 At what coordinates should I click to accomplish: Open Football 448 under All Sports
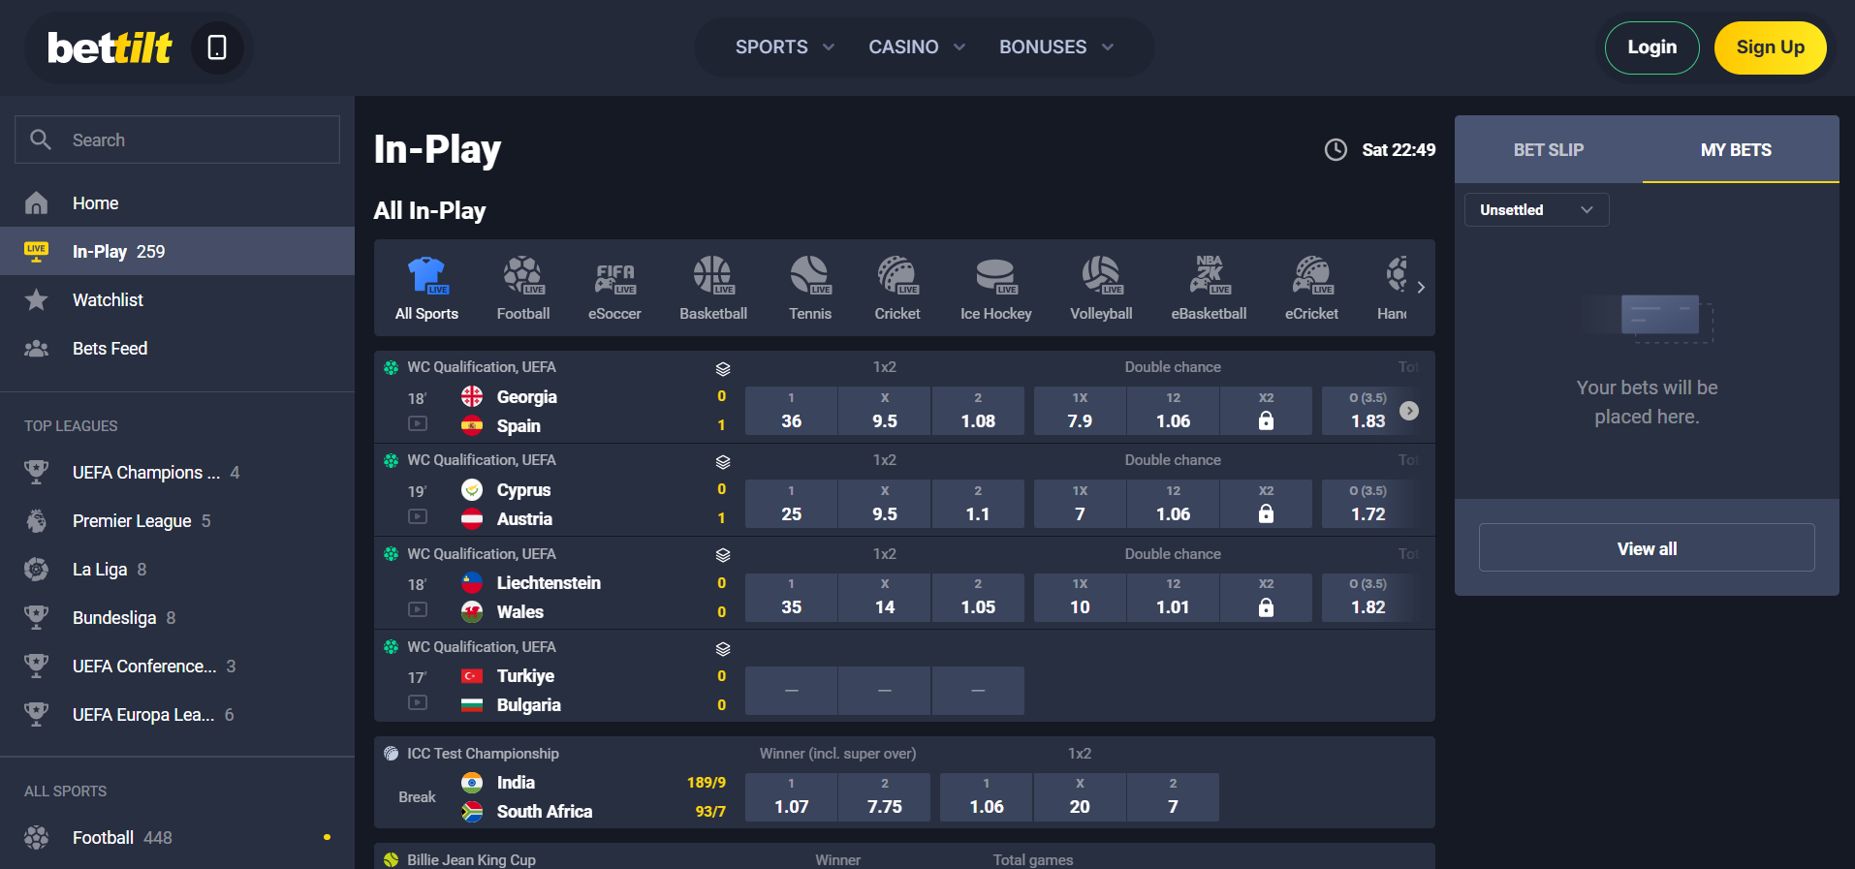click(x=177, y=838)
